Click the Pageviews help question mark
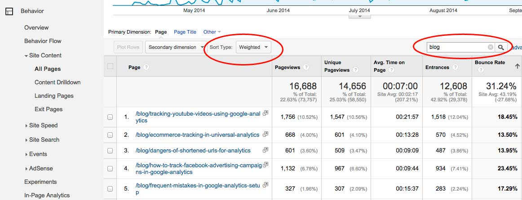 point(306,67)
